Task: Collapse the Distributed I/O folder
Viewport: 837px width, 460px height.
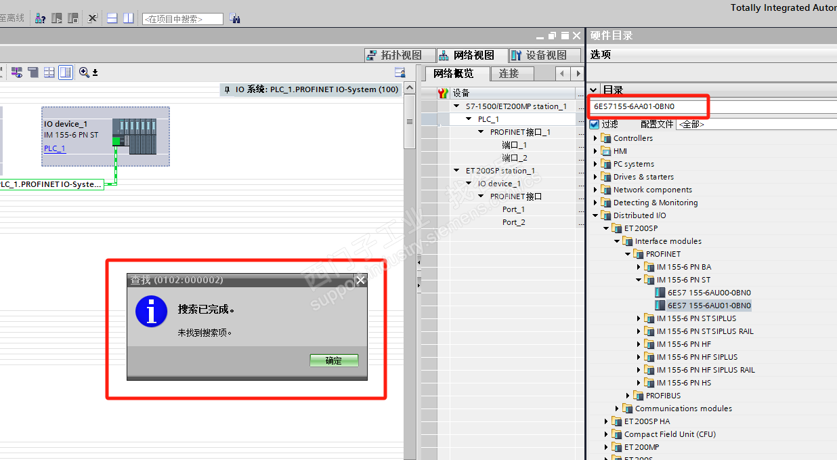Action: [x=596, y=215]
